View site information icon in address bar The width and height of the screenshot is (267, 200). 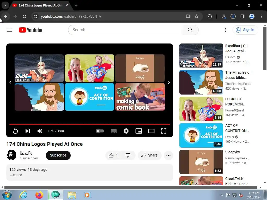pyautogui.click(x=35, y=16)
